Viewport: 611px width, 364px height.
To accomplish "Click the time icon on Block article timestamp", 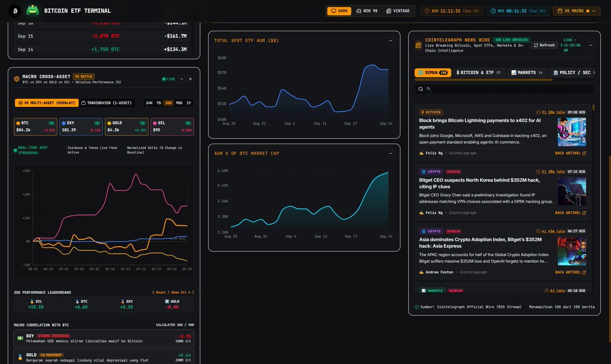I will pos(539,112).
